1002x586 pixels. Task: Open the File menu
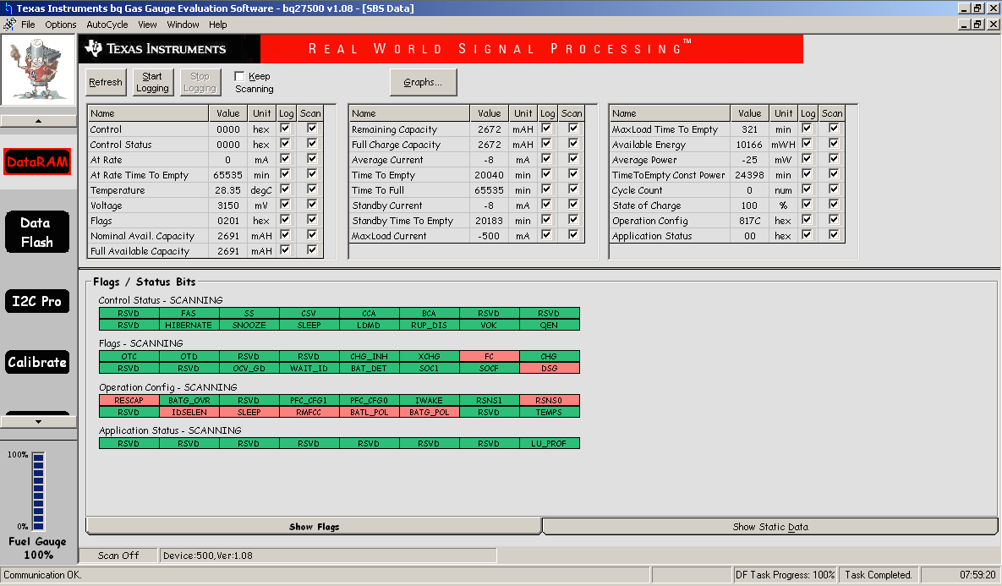pyautogui.click(x=28, y=25)
